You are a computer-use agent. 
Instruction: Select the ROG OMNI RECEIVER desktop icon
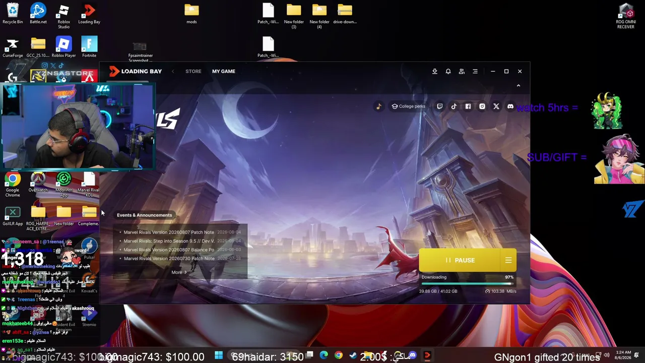[x=626, y=16]
